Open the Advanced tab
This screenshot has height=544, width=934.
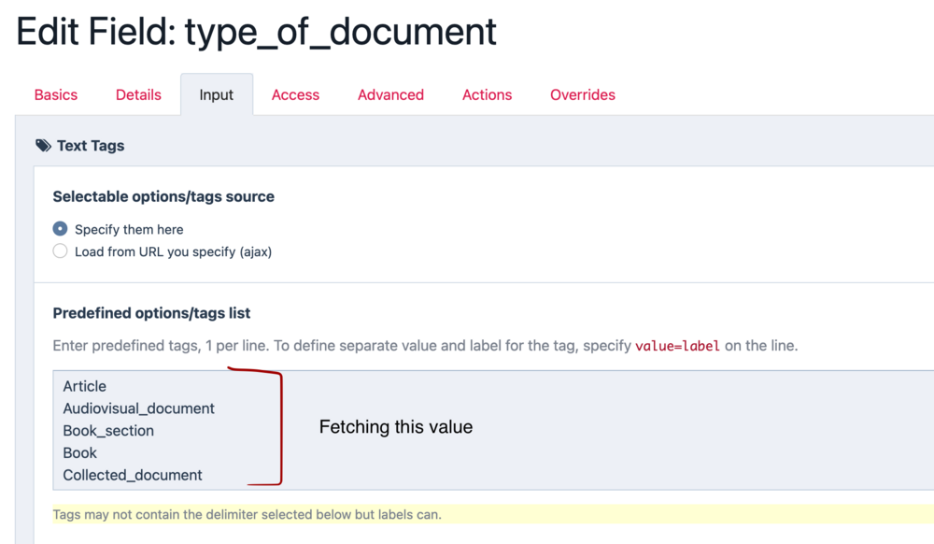point(390,94)
